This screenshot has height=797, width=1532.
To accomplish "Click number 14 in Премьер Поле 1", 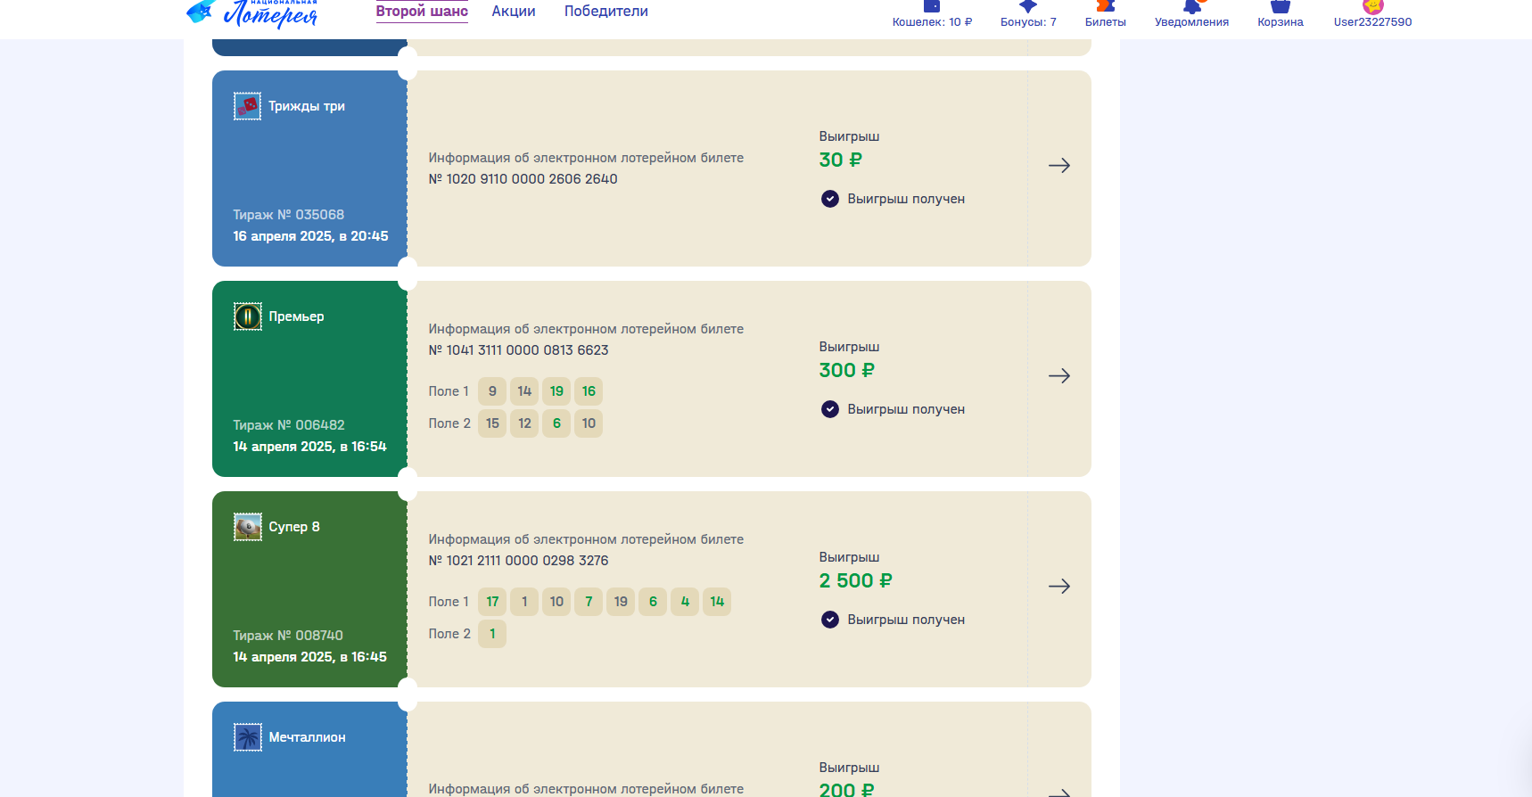I will point(524,391).
